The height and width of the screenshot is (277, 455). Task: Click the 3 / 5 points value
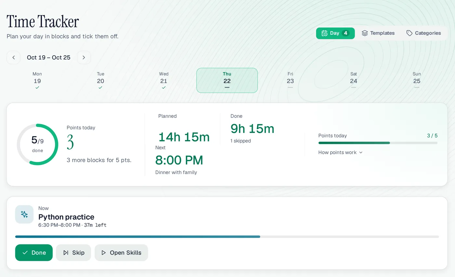pyautogui.click(x=432, y=136)
